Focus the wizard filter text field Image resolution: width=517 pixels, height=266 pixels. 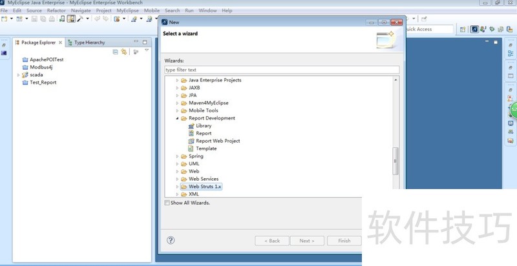282,70
